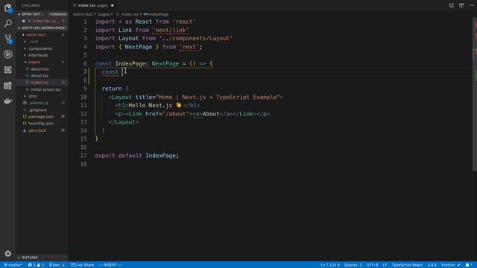Change the LF end of line sequence
Viewport: 477px width, 268px height.
(x=385, y=265)
